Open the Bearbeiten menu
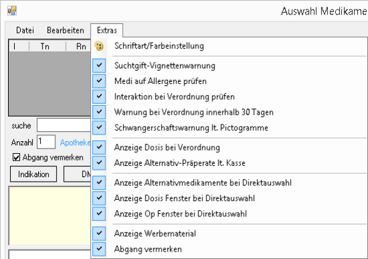The height and width of the screenshot is (259, 368). 65,30
